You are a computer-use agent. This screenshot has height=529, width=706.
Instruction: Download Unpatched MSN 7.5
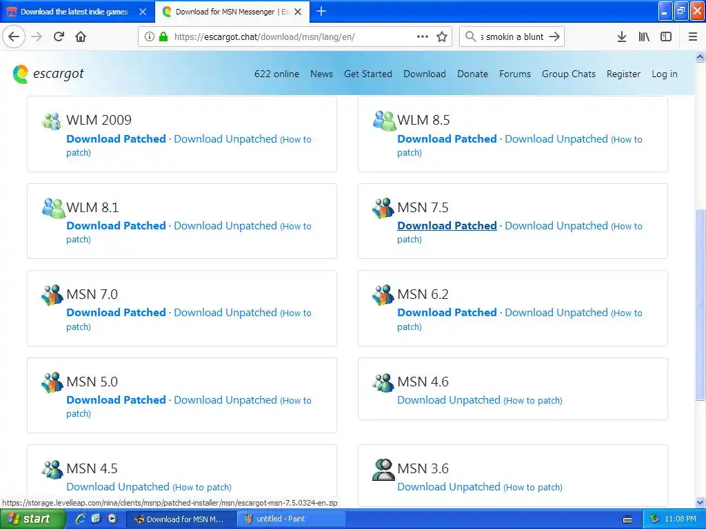(556, 226)
